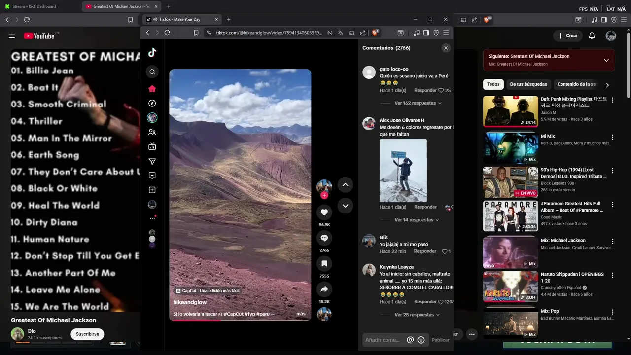Click Brave Shields icon in TikTok window
This screenshot has width=631, height=355.
point(375,33)
